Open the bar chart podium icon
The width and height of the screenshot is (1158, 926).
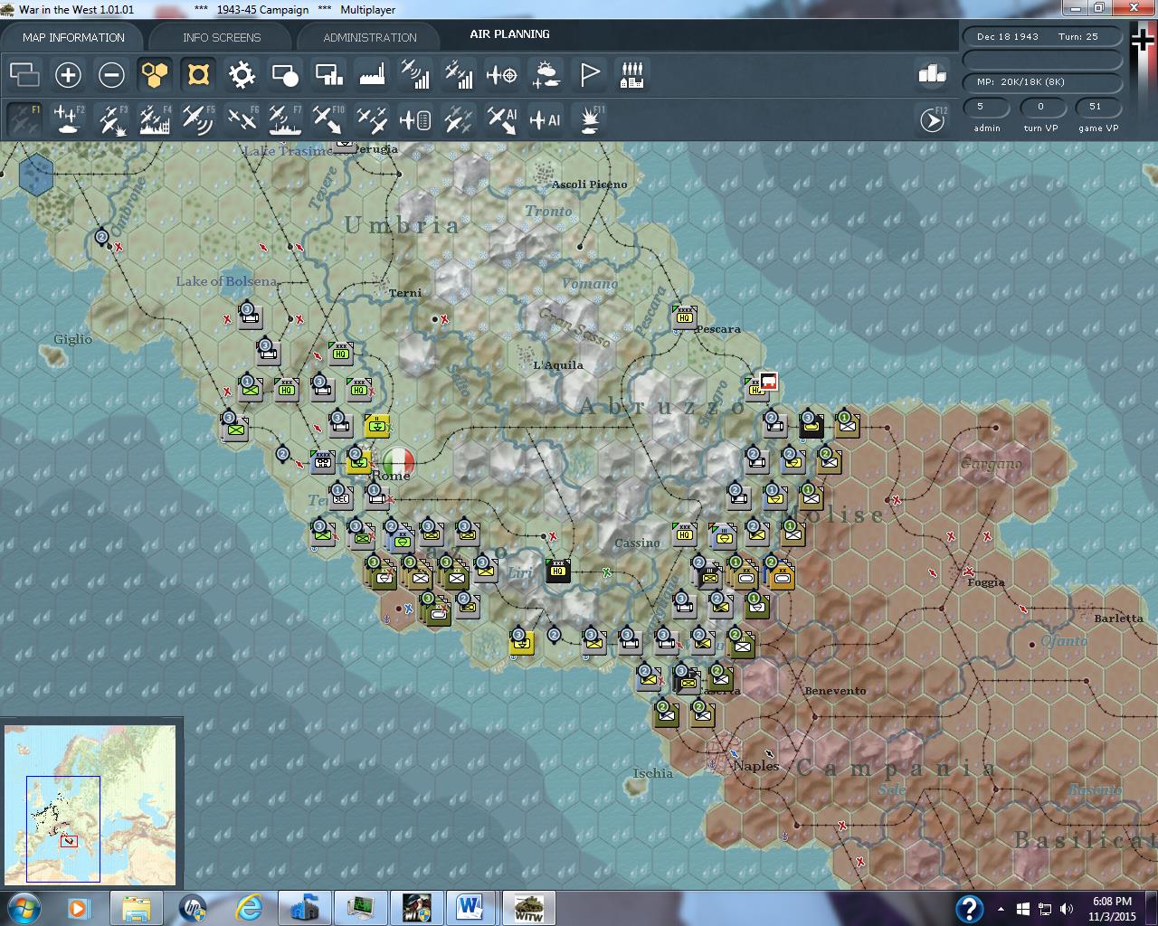tap(932, 74)
